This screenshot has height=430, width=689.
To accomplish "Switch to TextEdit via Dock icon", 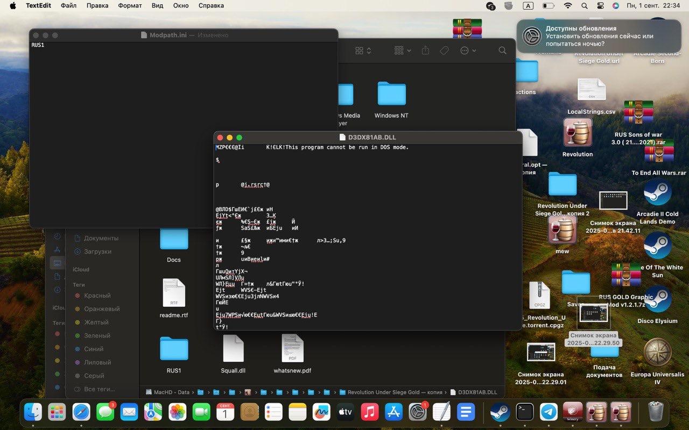I will pos(441,412).
